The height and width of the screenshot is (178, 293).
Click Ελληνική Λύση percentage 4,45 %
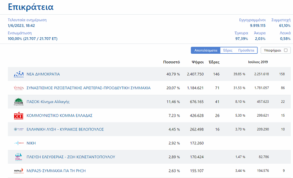(x=174, y=129)
